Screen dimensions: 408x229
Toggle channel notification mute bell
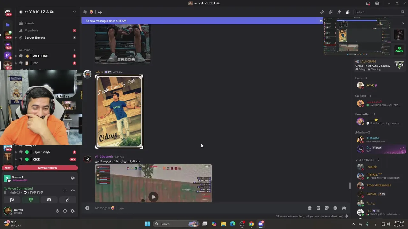click(x=331, y=12)
